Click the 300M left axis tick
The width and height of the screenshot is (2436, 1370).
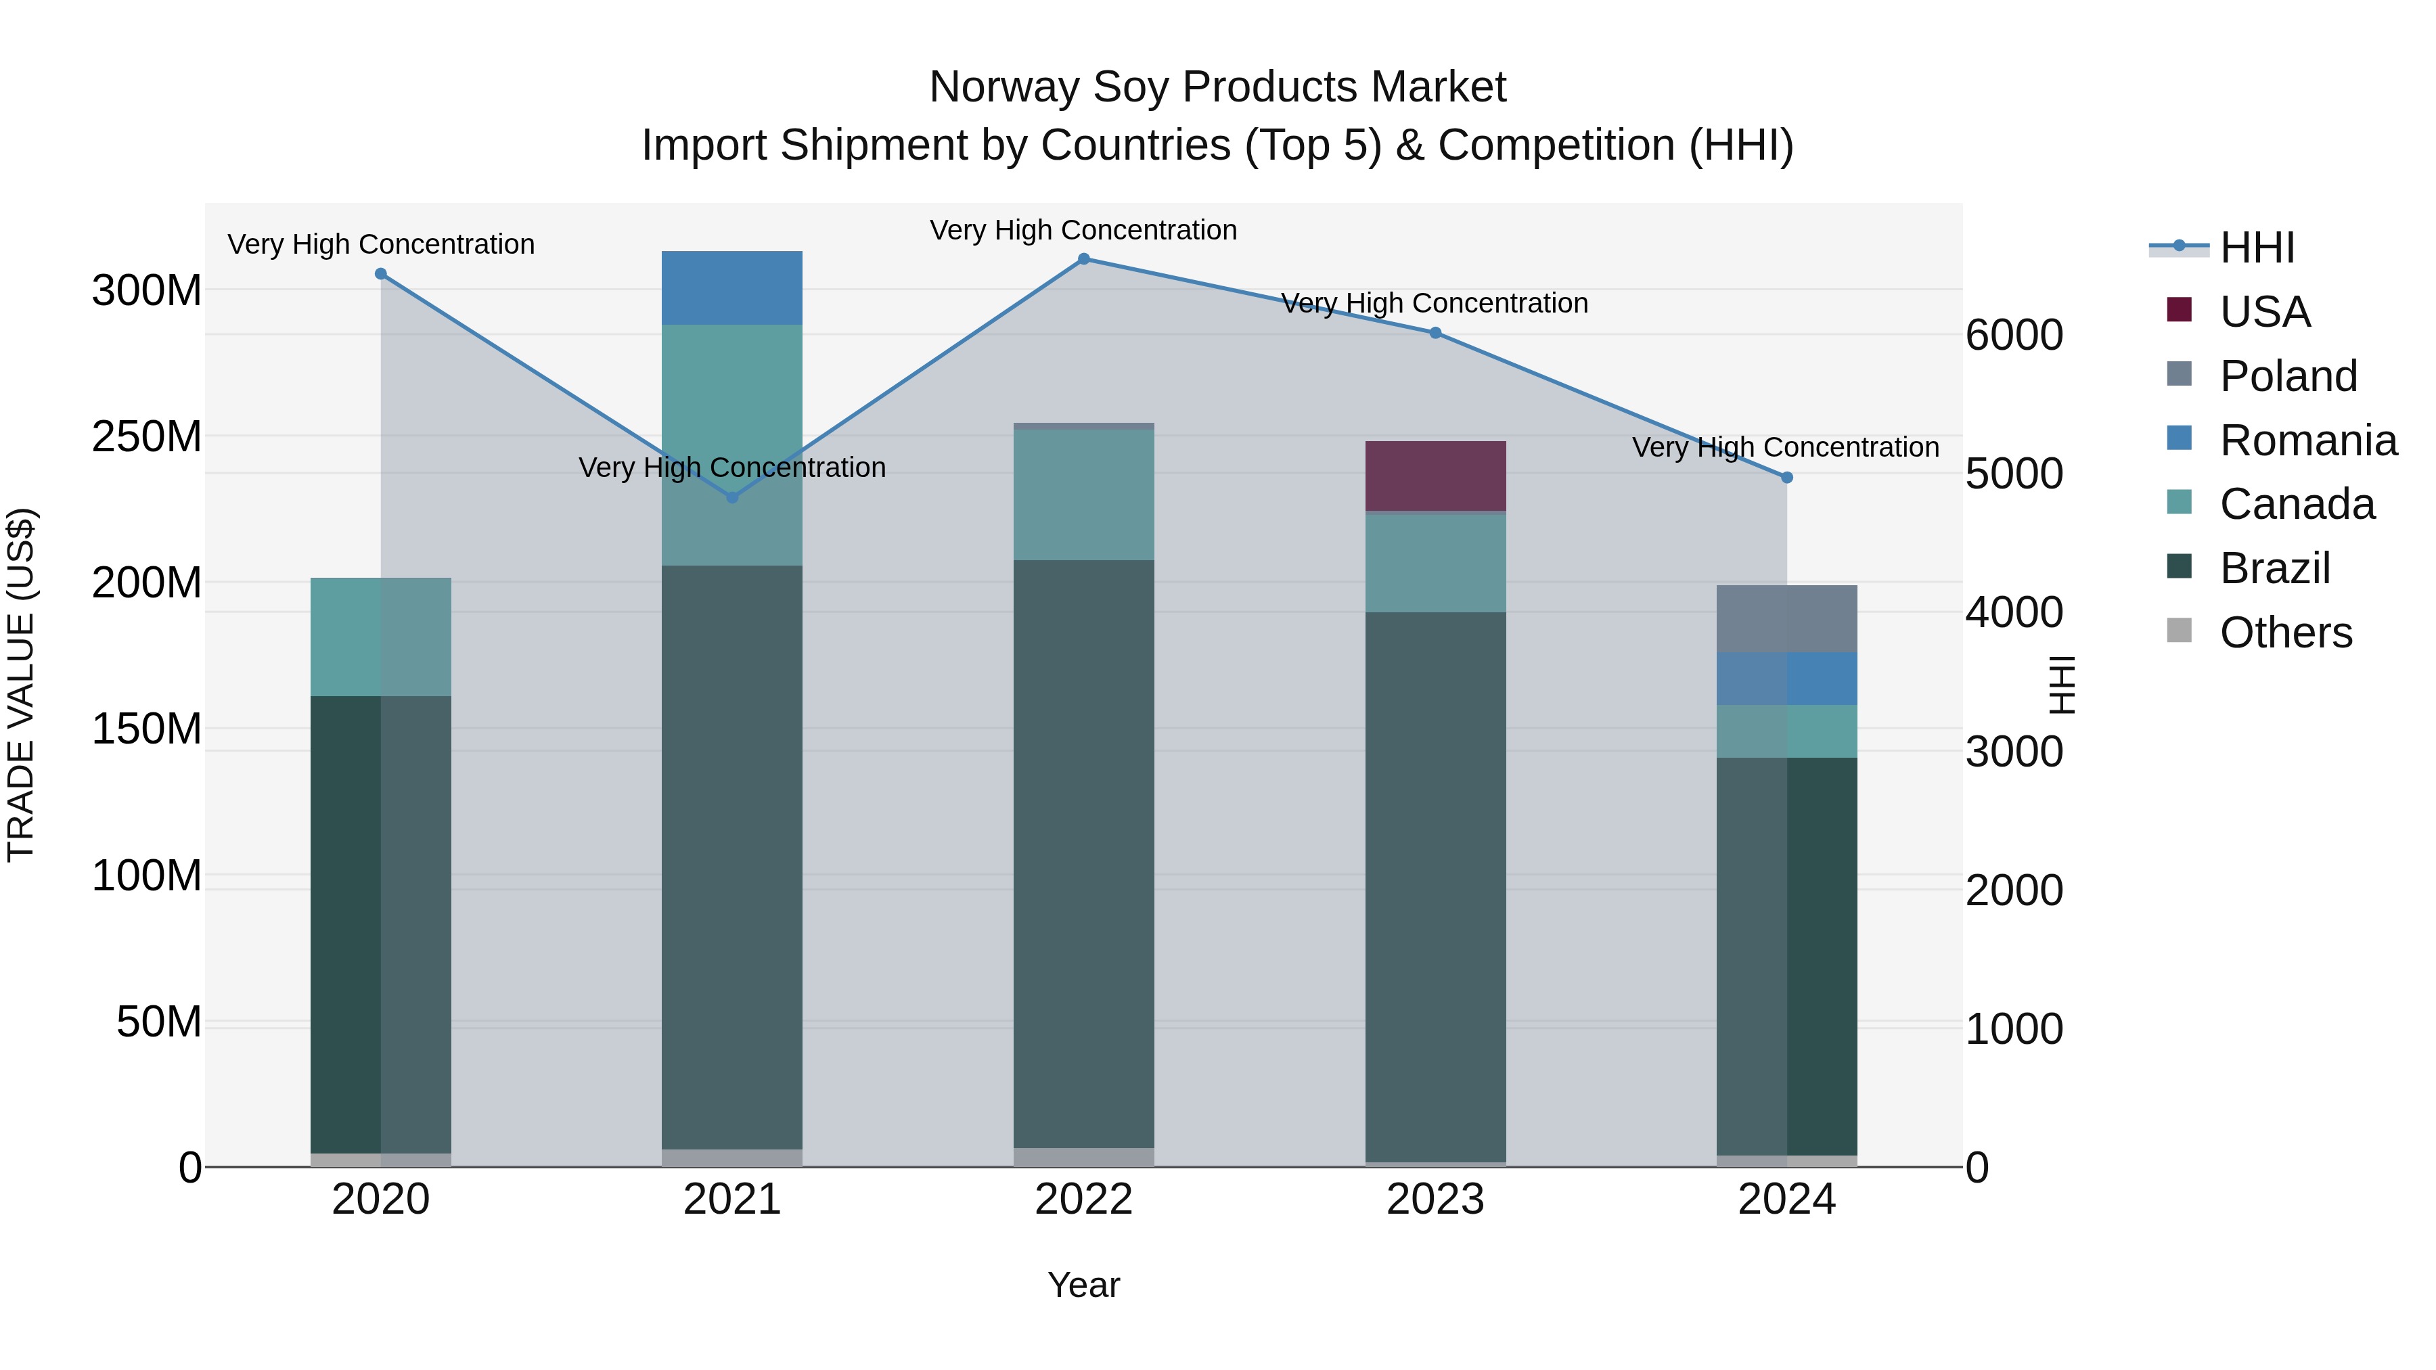pyautogui.click(x=147, y=290)
